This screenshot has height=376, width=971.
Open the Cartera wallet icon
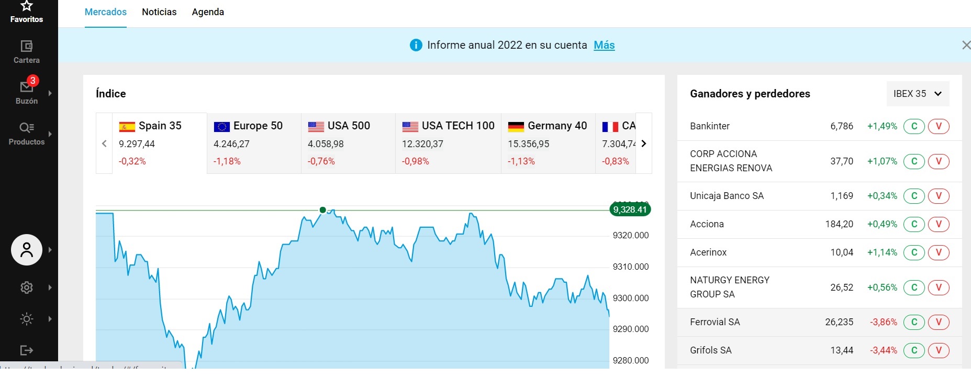click(x=27, y=46)
